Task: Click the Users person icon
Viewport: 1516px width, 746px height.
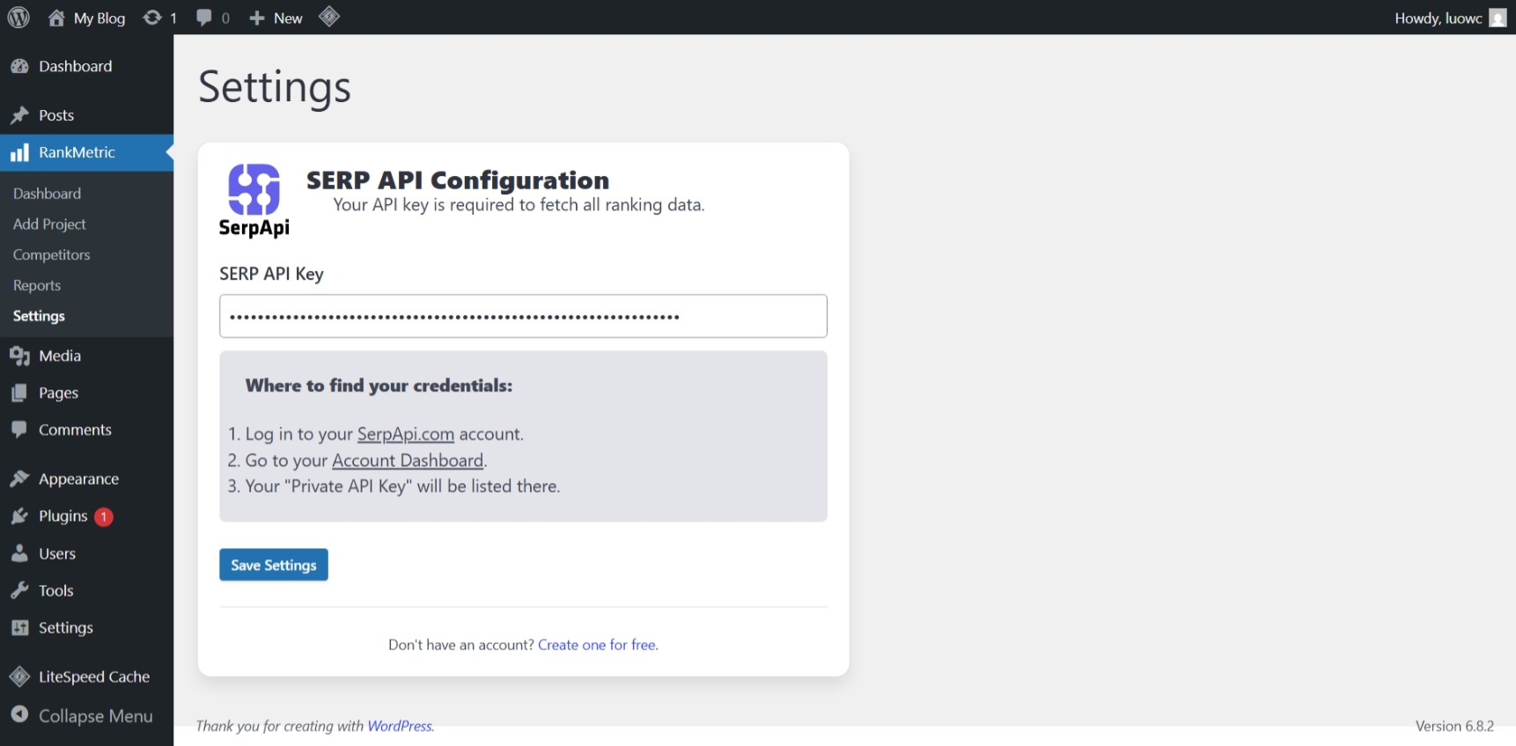Action: click(19, 553)
